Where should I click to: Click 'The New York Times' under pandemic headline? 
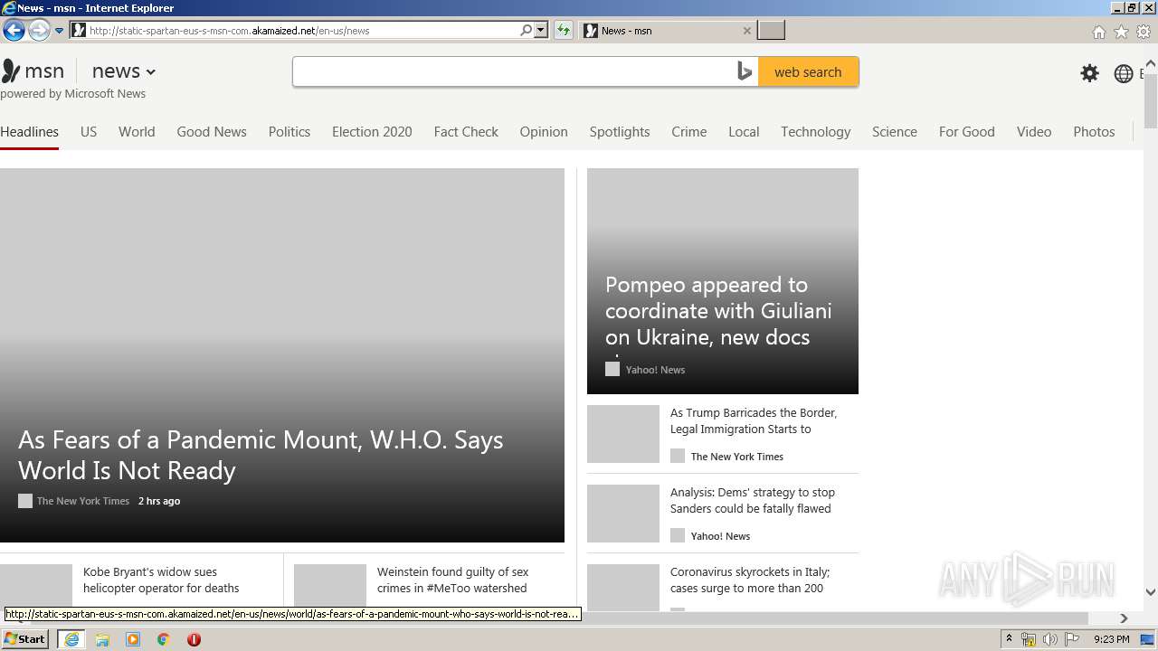(x=83, y=501)
